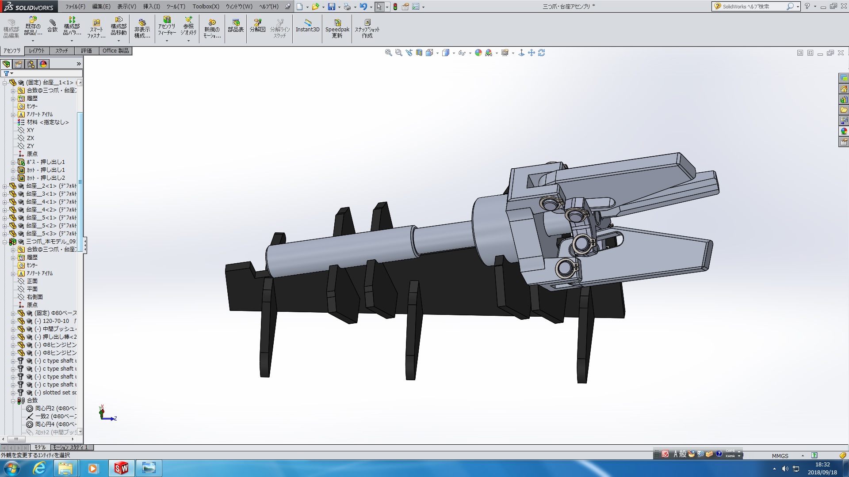849x477 pixels.
Task: Click Zoom to Fit in view toolbar
Action: pyautogui.click(x=389, y=53)
